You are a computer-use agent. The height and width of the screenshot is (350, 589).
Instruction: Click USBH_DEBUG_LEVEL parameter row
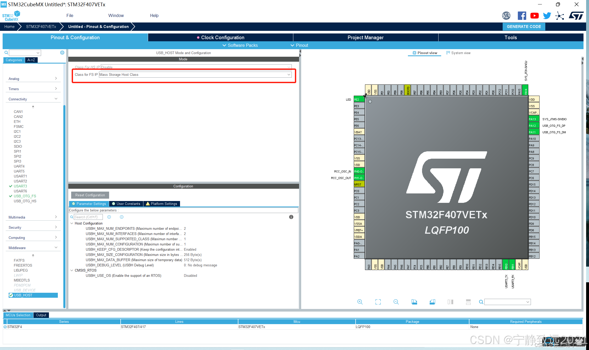click(x=152, y=265)
